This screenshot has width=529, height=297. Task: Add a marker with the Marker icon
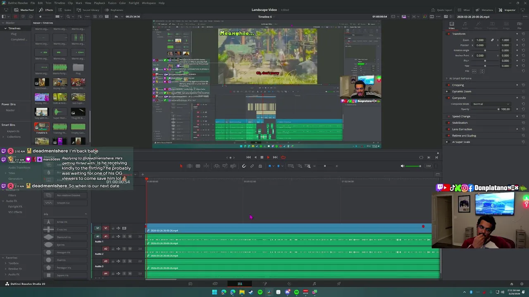click(278, 166)
